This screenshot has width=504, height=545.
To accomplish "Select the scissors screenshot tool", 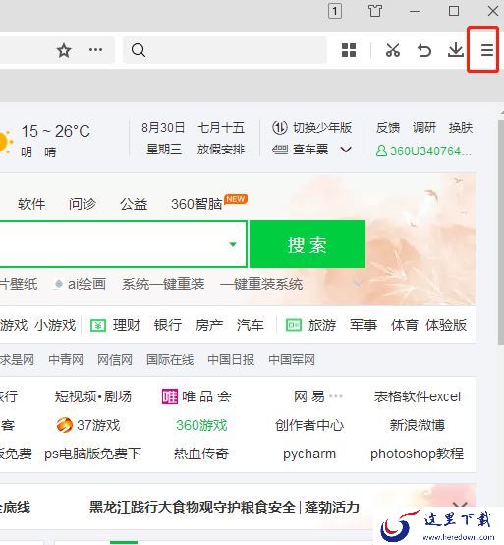I will (x=393, y=50).
